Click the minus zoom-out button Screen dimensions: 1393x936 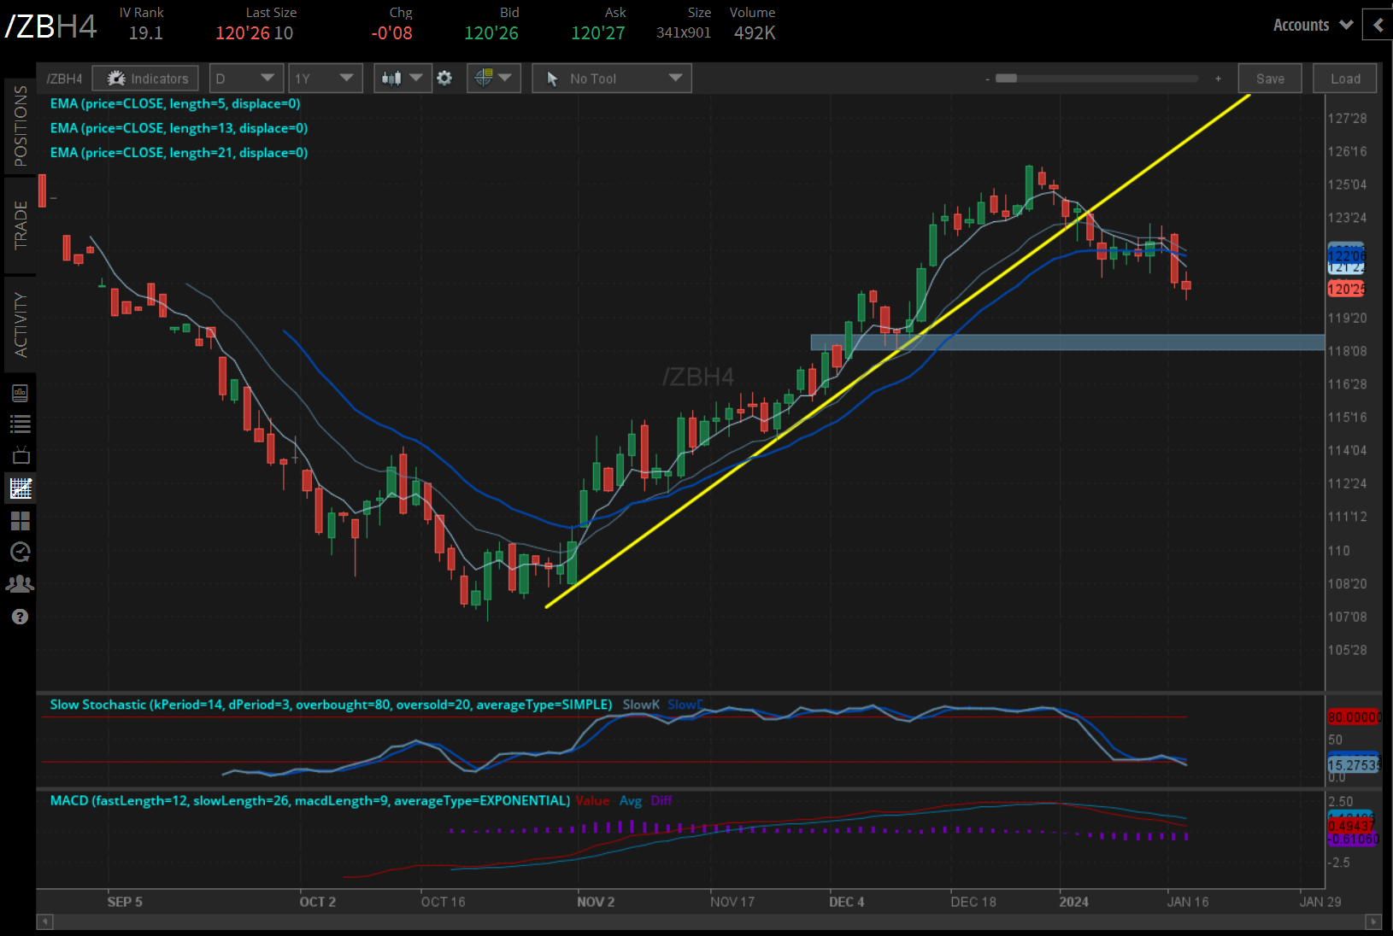click(987, 79)
